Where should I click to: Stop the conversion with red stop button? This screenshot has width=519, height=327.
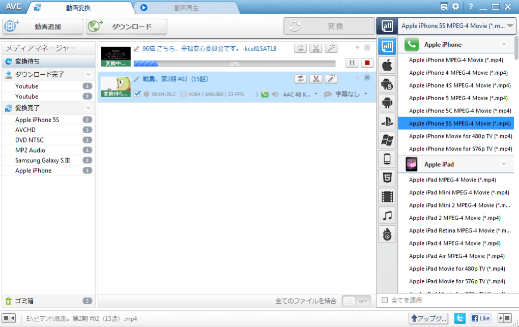[367, 63]
